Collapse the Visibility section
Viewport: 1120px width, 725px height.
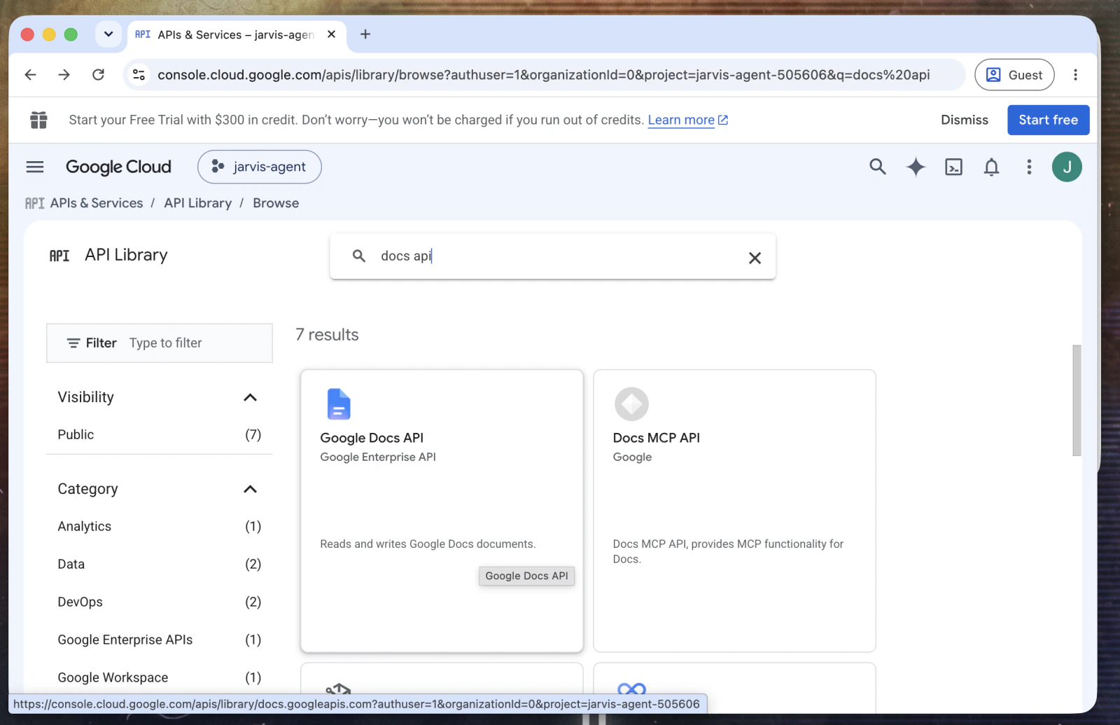coord(250,397)
